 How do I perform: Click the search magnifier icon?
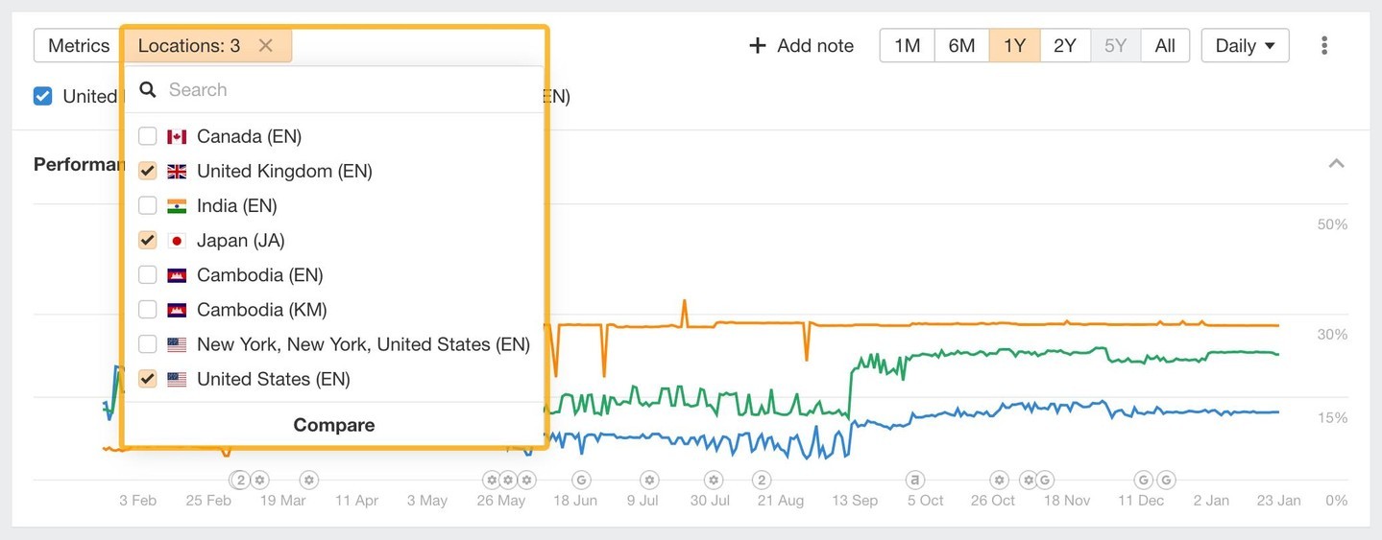(x=148, y=89)
